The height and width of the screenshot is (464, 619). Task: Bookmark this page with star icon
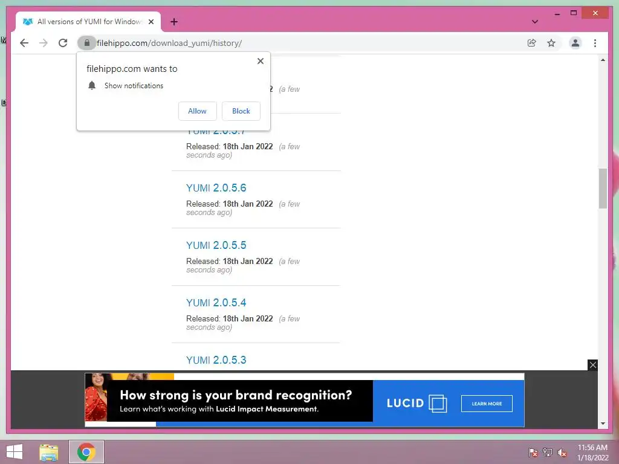pyautogui.click(x=551, y=43)
